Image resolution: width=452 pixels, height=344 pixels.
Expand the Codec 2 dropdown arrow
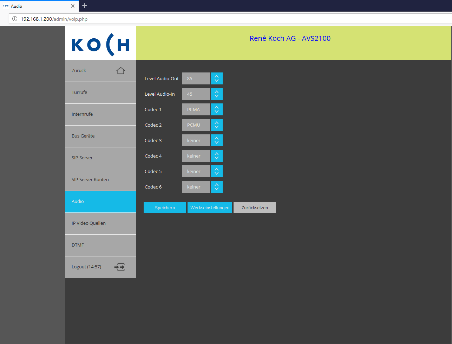[x=217, y=125]
